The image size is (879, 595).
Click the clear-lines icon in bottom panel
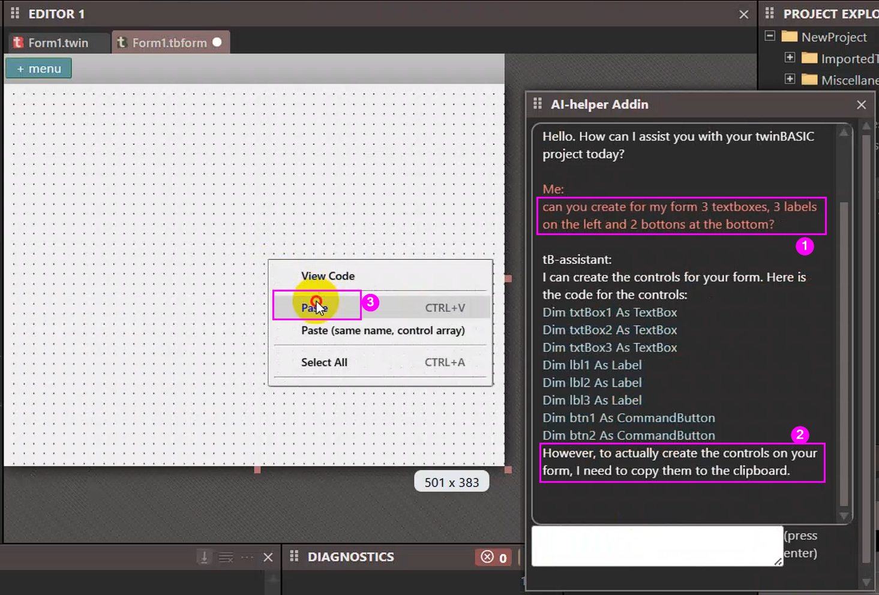click(x=226, y=558)
